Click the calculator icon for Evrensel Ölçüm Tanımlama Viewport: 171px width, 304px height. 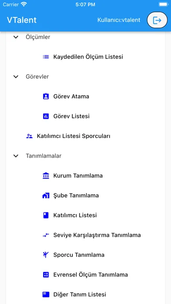click(46, 275)
